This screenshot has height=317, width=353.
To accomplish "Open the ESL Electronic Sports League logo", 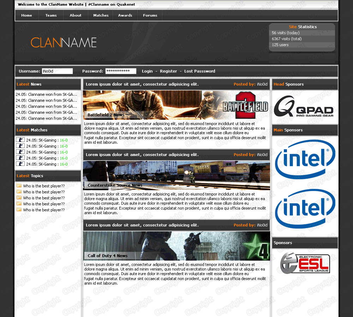I will click(305, 263).
